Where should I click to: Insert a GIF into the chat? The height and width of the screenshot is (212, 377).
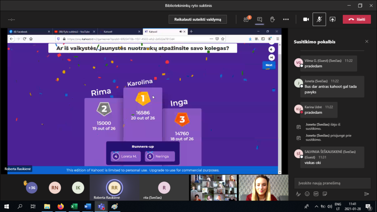coord(316,194)
